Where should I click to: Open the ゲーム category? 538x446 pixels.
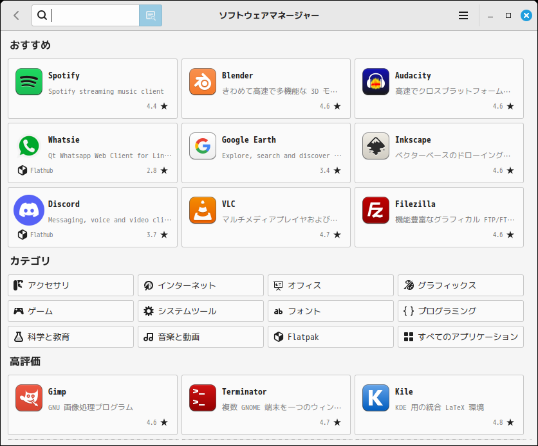[x=71, y=311]
